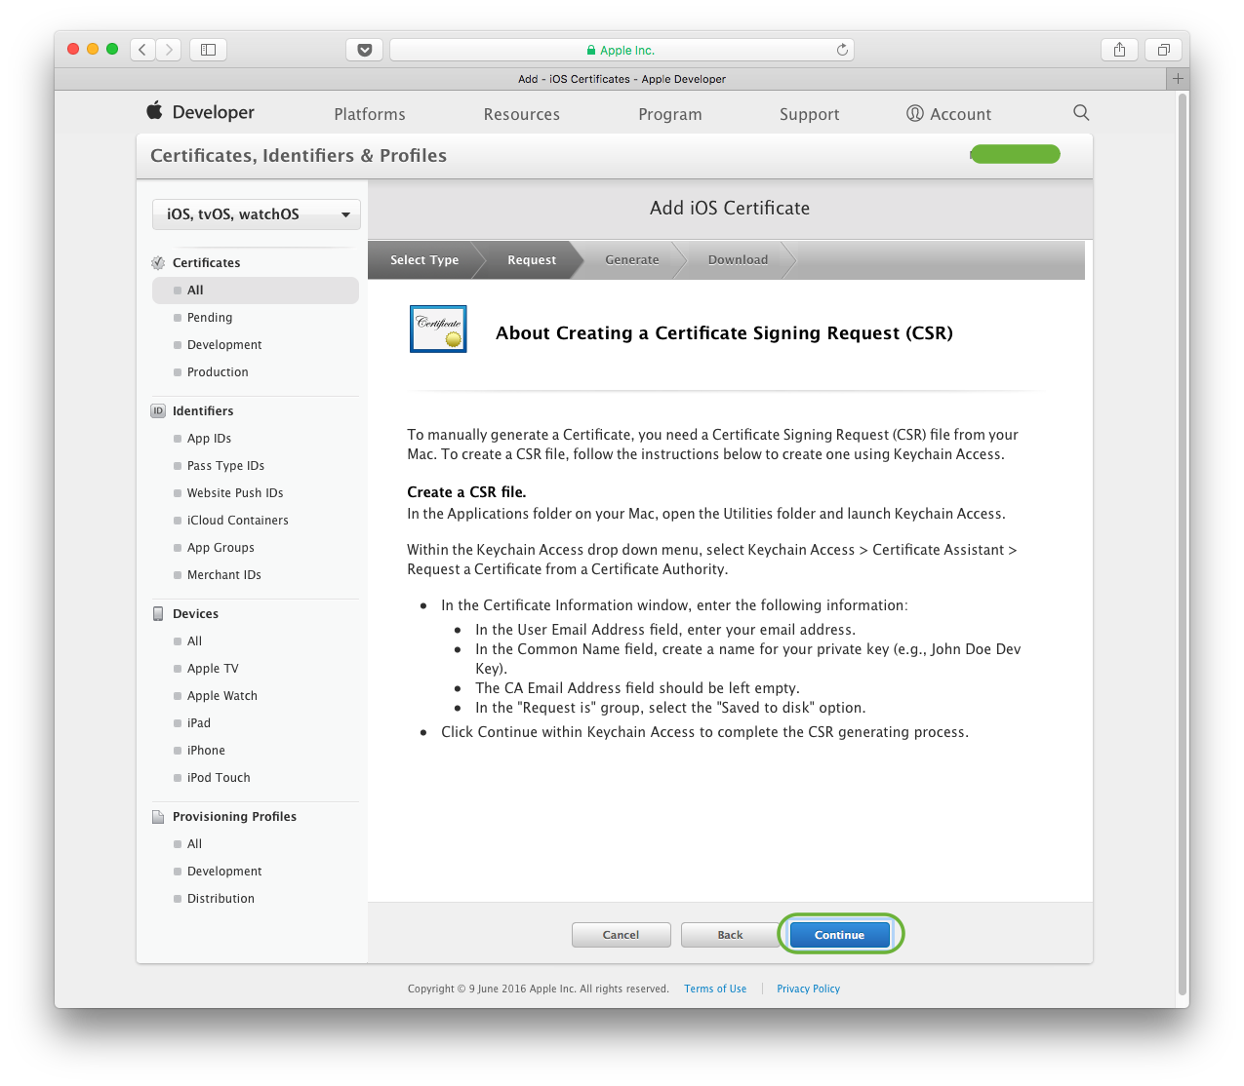The image size is (1244, 1086).
Task: Open the Pocket extension icon
Action: point(365,50)
